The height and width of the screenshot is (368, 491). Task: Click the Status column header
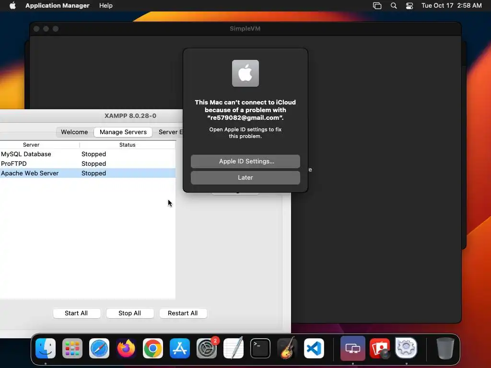tap(128, 145)
